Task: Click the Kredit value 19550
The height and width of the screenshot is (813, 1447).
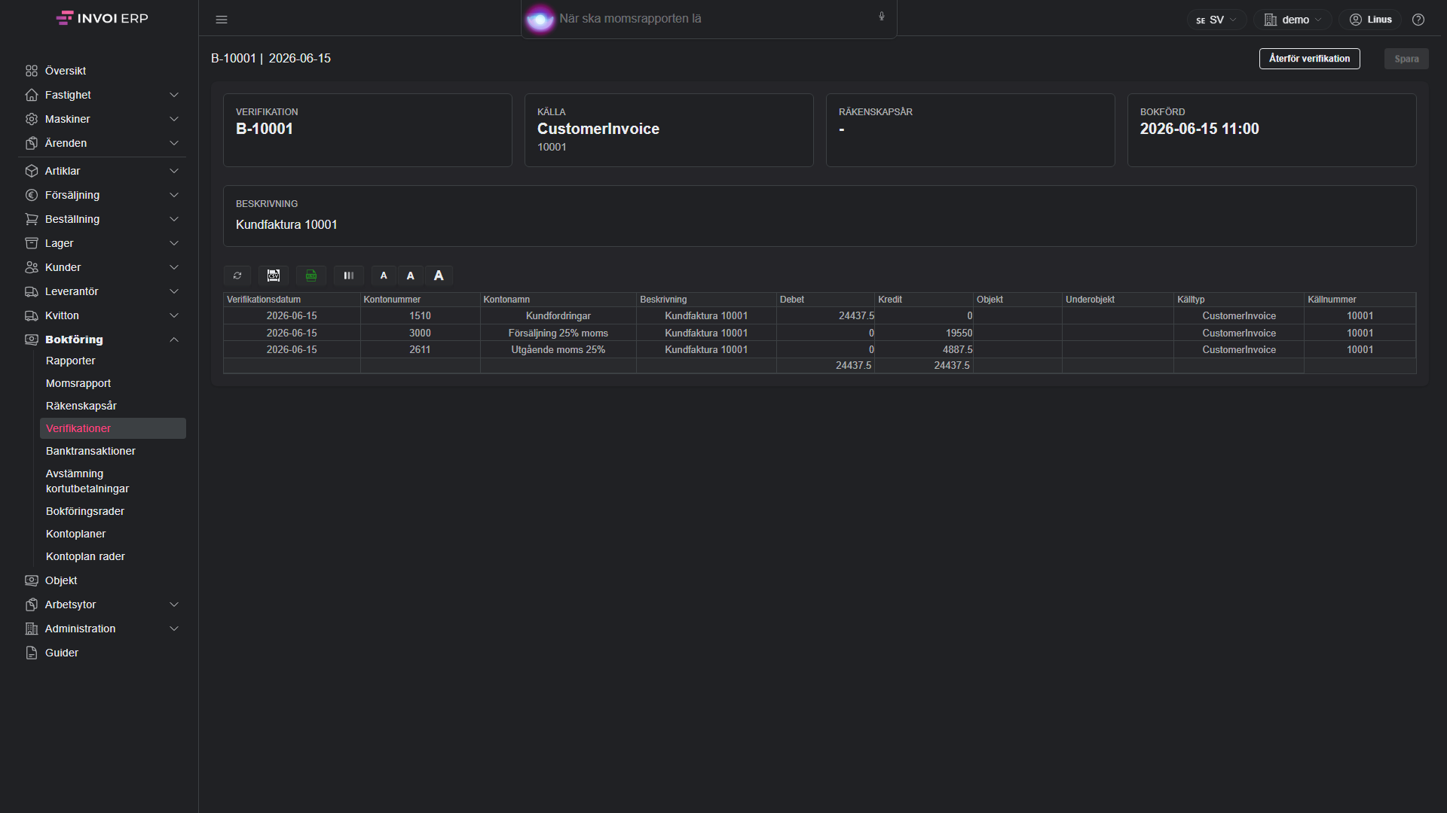Action: click(x=924, y=333)
